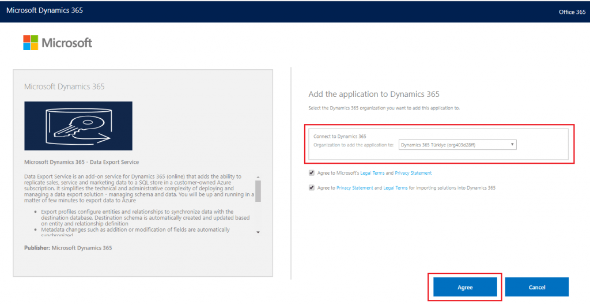Click the Cancel button
Image resolution: width=590 pixels, height=305 pixels.
pyautogui.click(x=536, y=287)
